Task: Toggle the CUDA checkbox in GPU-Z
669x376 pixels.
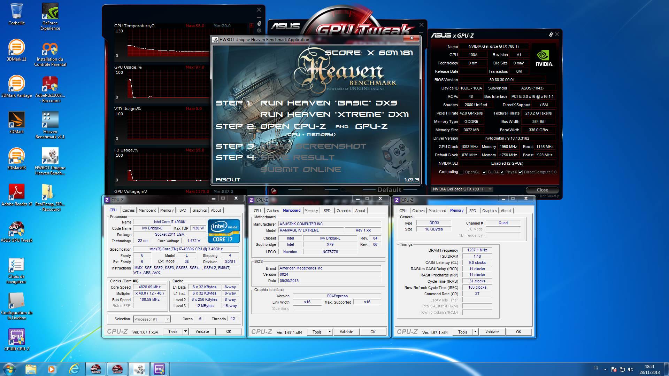Action: pyautogui.click(x=484, y=172)
